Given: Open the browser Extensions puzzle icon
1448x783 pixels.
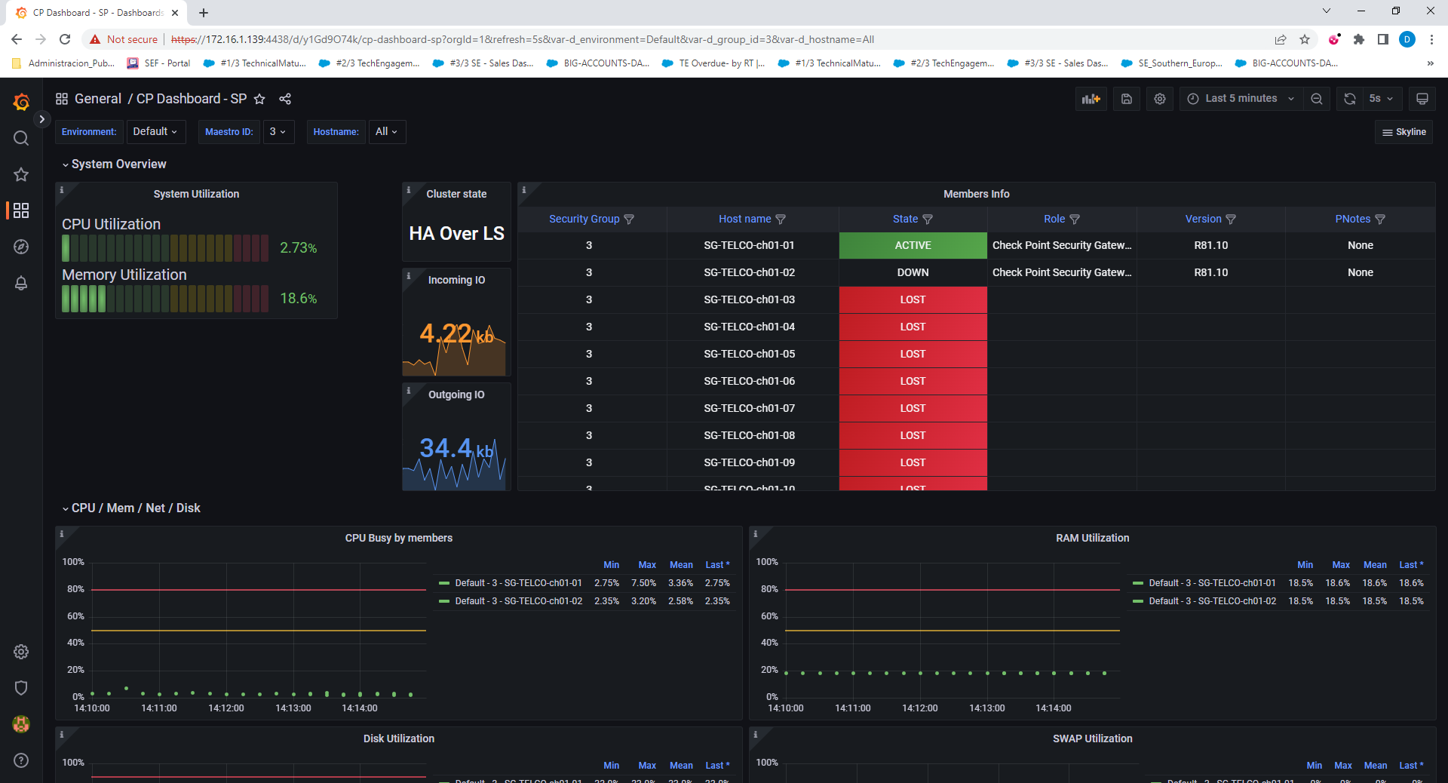Looking at the screenshot, I should (x=1359, y=39).
